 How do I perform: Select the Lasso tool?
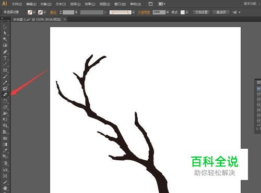(x=5, y=45)
